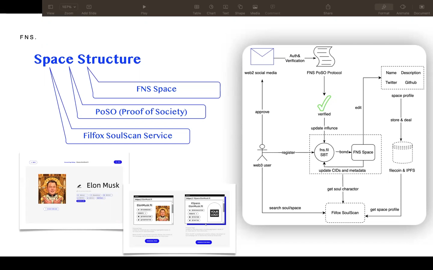Click the 'get soul charactor' label
The image size is (433, 270).
tap(343, 189)
